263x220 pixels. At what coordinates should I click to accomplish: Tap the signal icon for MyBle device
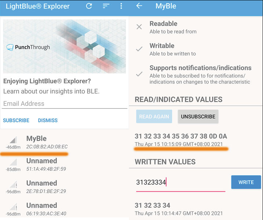click(x=13, y=140)
